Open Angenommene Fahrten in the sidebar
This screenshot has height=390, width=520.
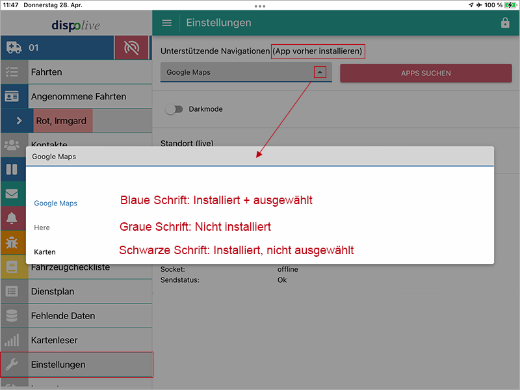click(76, 96)
